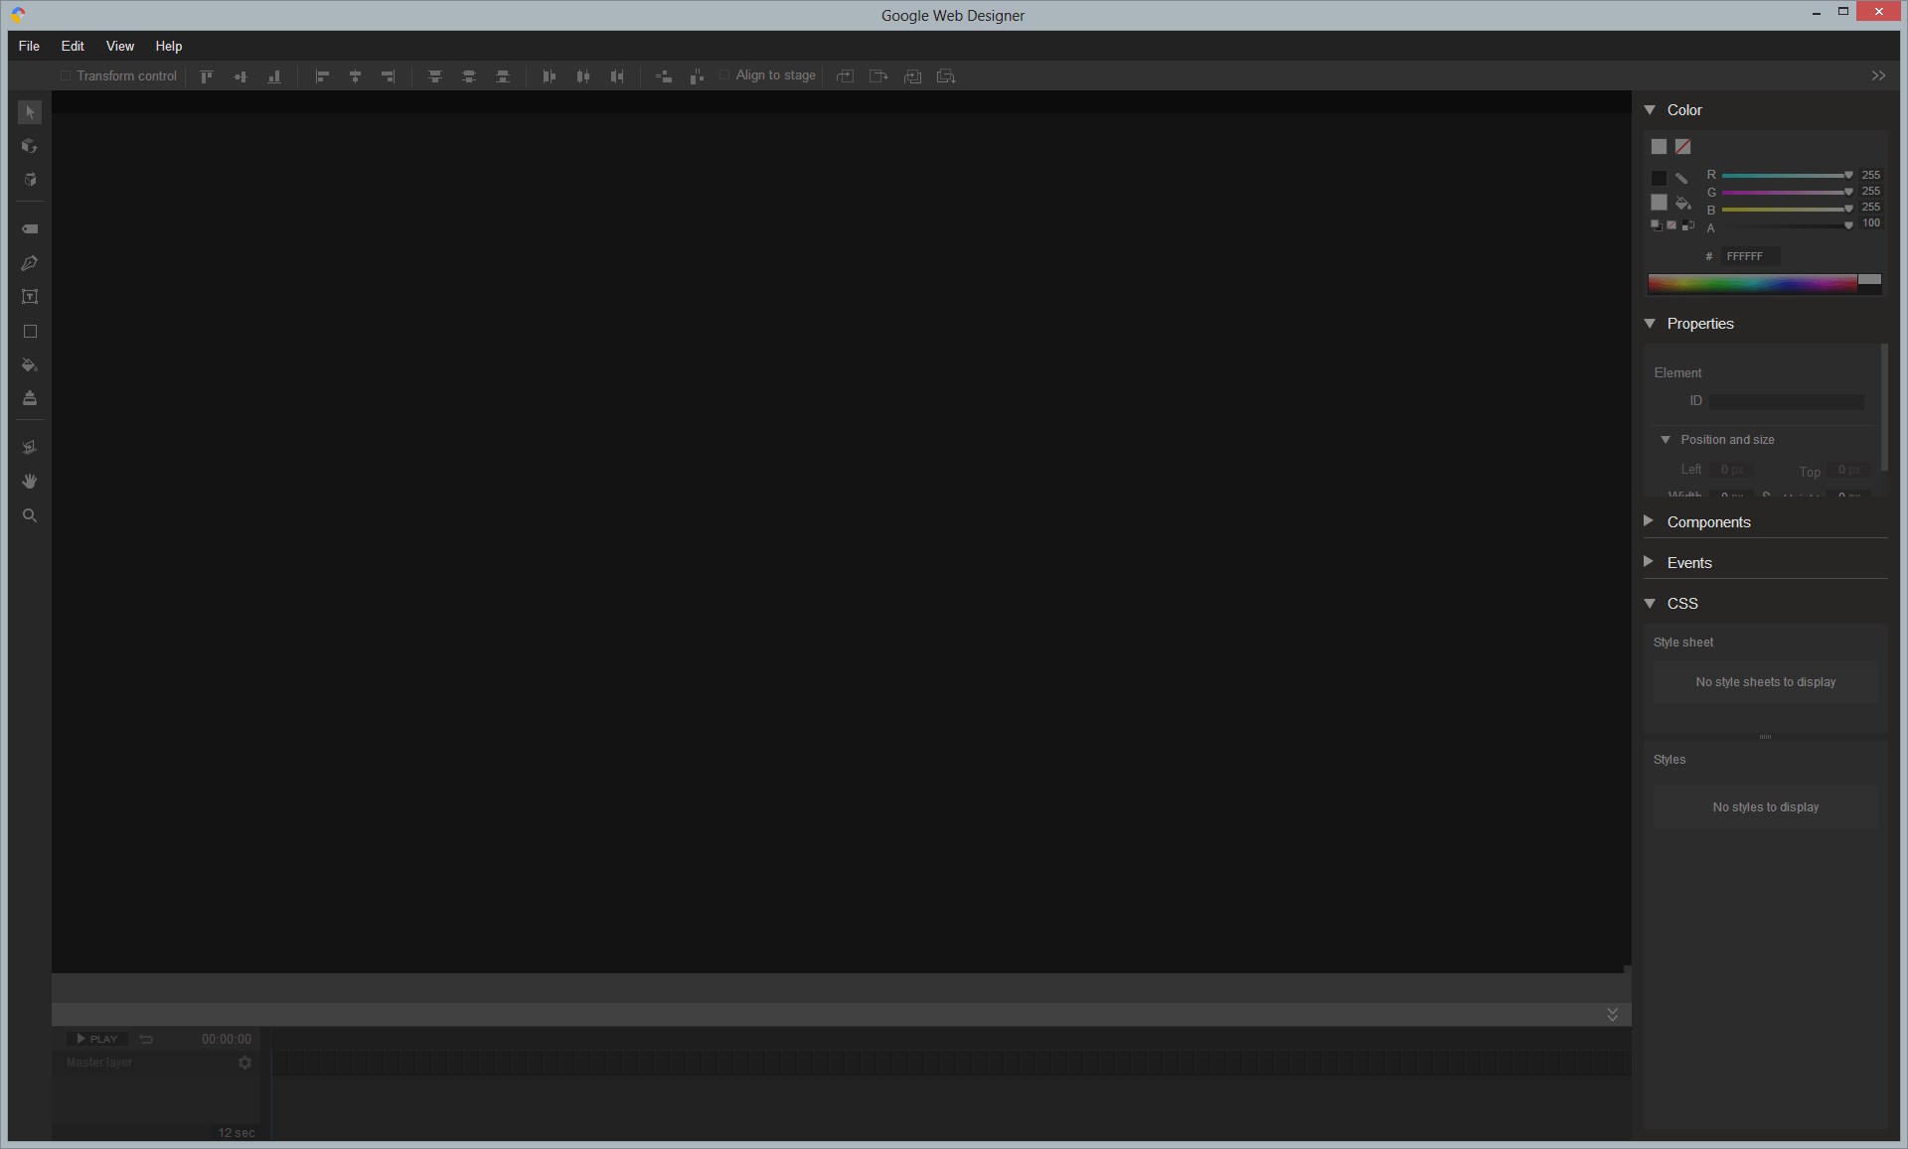Click the element ID input field
The width and height of the screenshot is (1908, 1149).
1787,401
